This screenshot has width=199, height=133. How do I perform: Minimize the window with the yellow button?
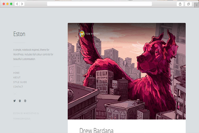click(7, 4)
